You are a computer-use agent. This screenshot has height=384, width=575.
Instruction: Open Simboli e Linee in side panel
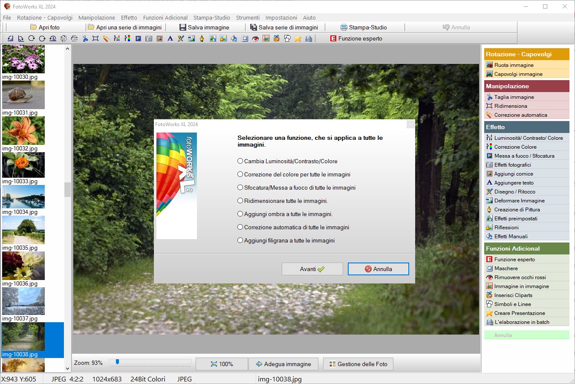pyautogui.click(x=526, y=304)
